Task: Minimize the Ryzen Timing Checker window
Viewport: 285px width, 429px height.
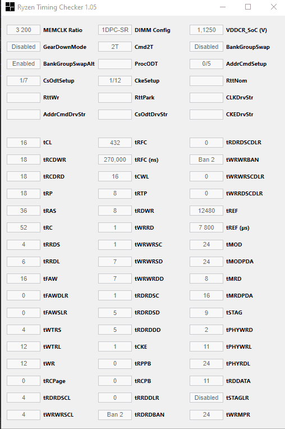Action: 223,7
